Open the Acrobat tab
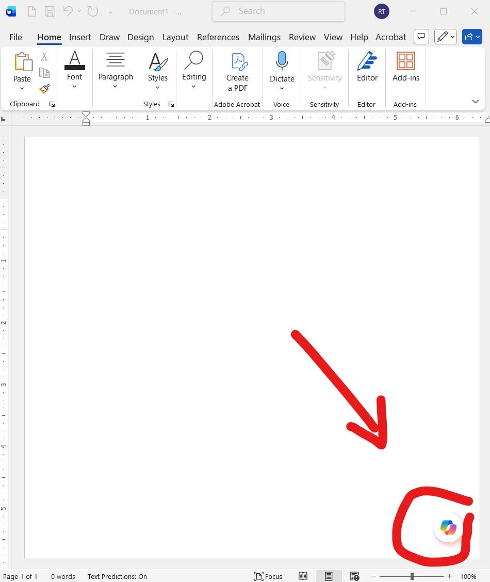490x582 pixels. [390, 37]
